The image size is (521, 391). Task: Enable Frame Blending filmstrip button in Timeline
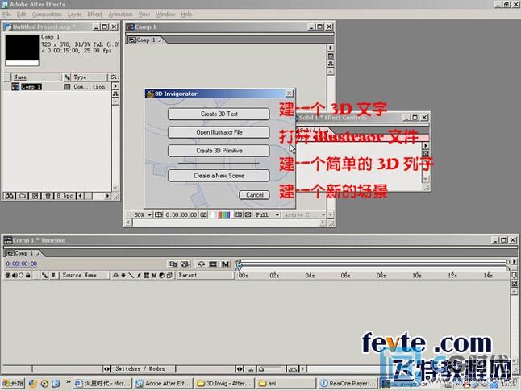pyautogui.click(x=213, y=264)
